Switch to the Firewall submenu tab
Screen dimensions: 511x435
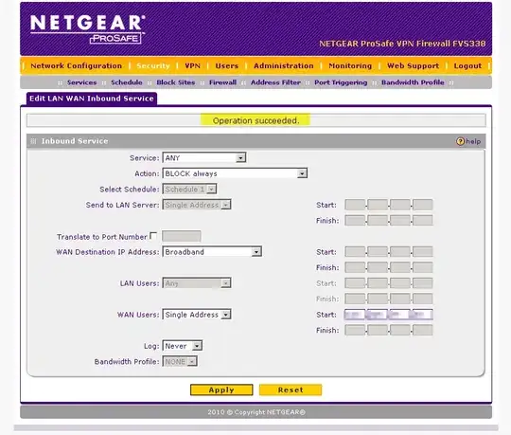tap(223, 82)
